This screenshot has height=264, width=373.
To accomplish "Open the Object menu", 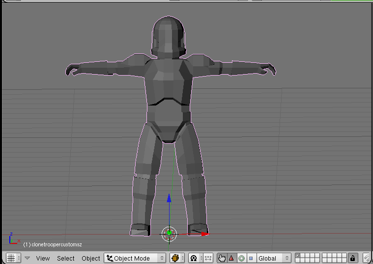I will click(x=90, y=258).
